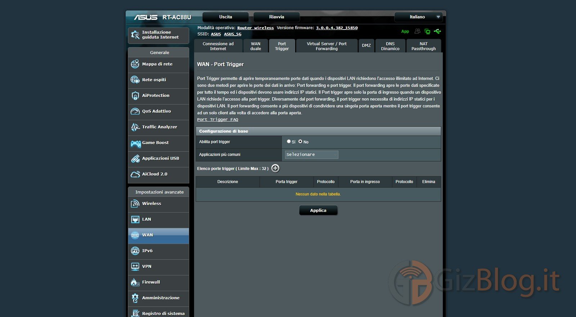Click the Wireless signal icon
Screen dimensions: 576x317
(135, 204)
